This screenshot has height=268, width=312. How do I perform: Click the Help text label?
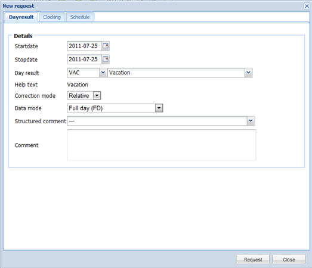26,85
